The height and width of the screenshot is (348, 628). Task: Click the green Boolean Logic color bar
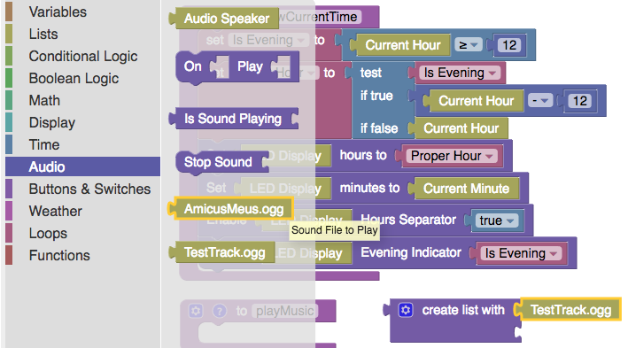pyautogui.click(x=9, y=78)
